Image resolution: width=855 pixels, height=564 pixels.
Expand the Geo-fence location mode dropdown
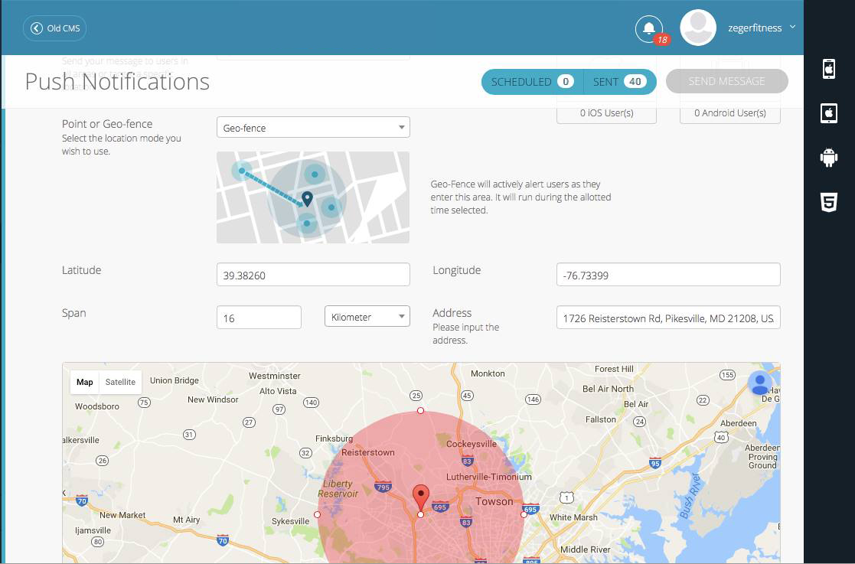click(x=313, y=128)
